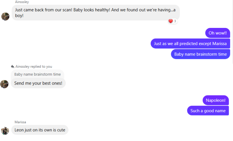The image size is (233, 141).
Task: Click the reply arrow icon above the quoted message
Action: [x=13, y=67]
